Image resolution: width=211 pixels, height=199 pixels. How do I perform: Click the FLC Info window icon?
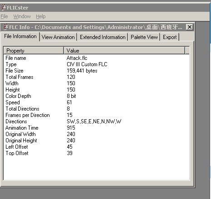5,27
